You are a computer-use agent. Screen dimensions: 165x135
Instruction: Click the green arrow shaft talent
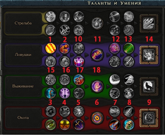pos(128,48)
